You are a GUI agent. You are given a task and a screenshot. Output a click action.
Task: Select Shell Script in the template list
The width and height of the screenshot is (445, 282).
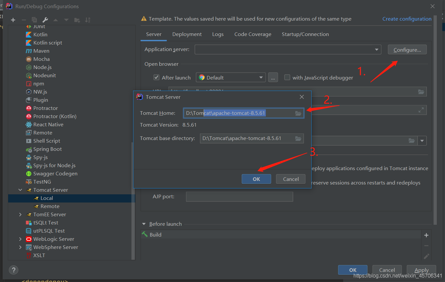pos(47,141)
